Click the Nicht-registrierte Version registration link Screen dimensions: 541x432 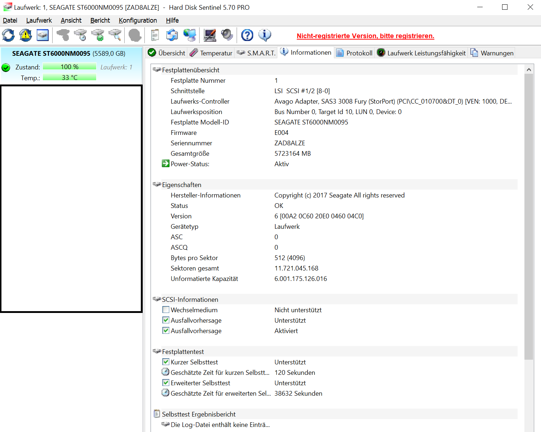(365, 36)
